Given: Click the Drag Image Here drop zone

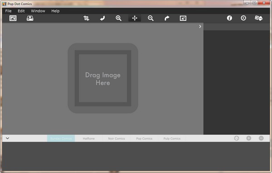Looking at the screenshot, I should [x=103, y=78].
